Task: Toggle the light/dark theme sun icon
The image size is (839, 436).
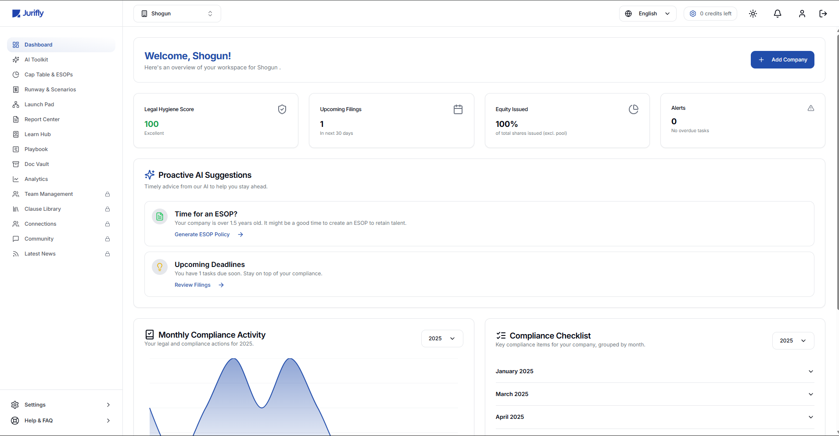Action: (x=753, y=14)
